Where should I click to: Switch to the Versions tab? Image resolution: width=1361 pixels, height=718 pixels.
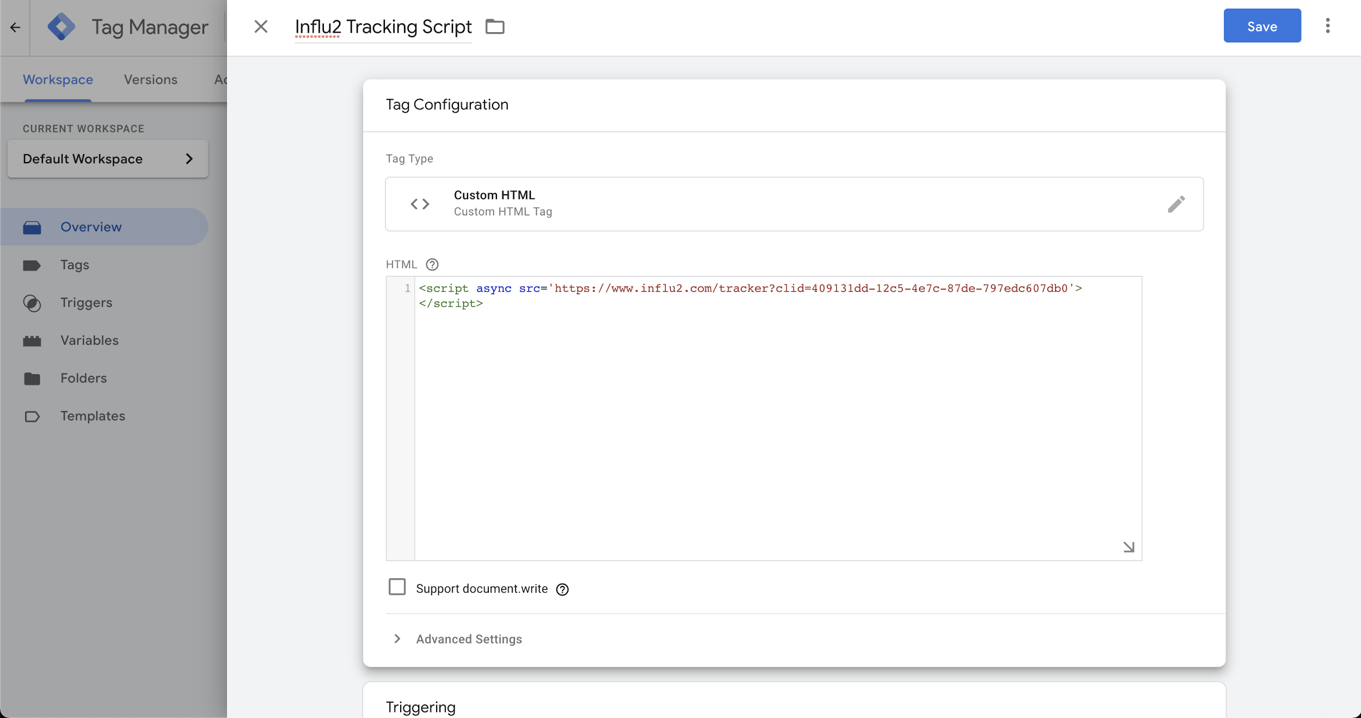pos(150,79)
